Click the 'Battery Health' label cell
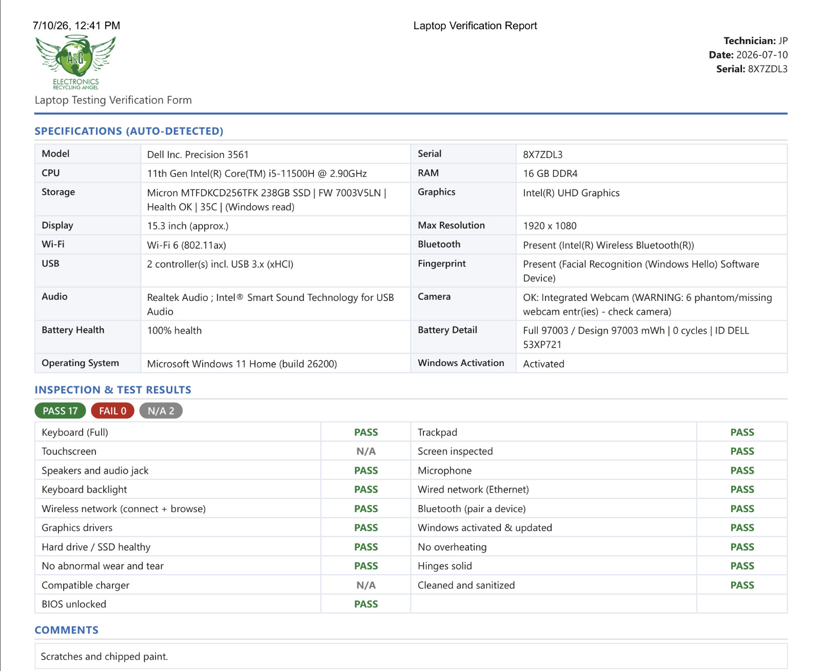Image resolution: width=821 pixels, height=671 pixels. [x=88, y=337]
